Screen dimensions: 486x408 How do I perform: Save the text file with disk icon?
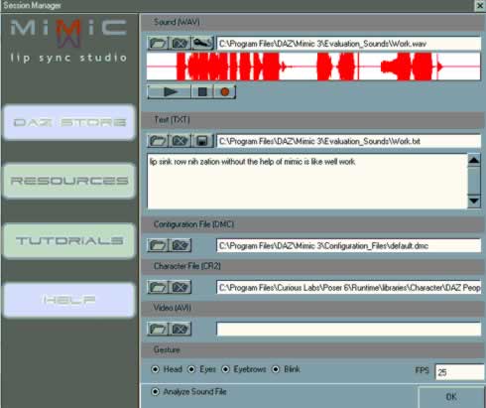pyautogui.click(x=202, y=141)
